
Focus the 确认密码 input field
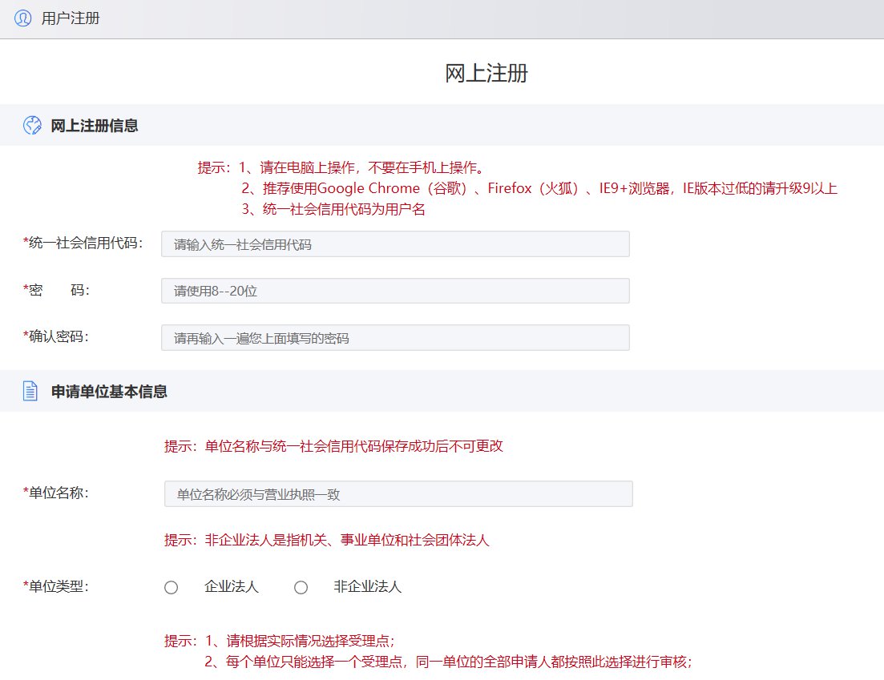tap(394, 338)
